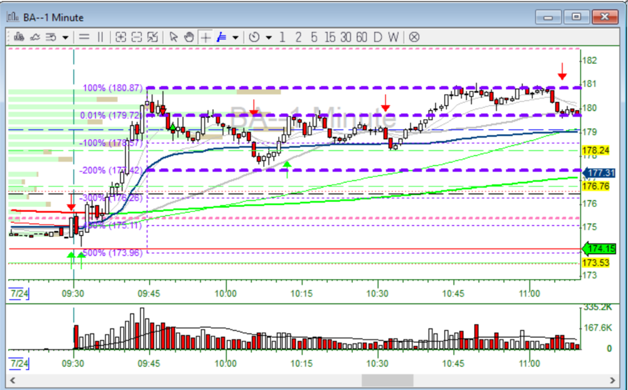Click the reset zoom scale icon
628x390 pixels.
152,37
